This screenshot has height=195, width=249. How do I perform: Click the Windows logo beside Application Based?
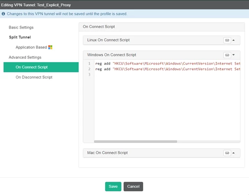(x=50, y=47)
